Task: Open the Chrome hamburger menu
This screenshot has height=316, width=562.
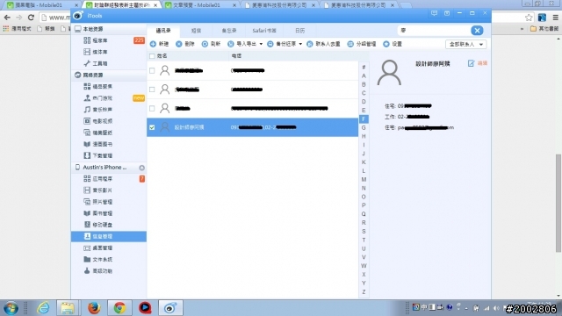Action: coord(555,18)
